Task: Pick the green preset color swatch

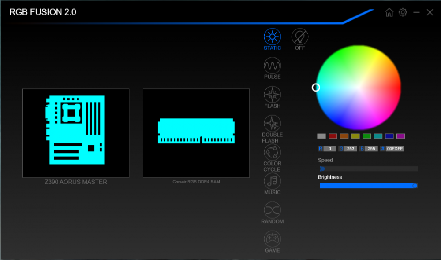Action: coord(367,136)
